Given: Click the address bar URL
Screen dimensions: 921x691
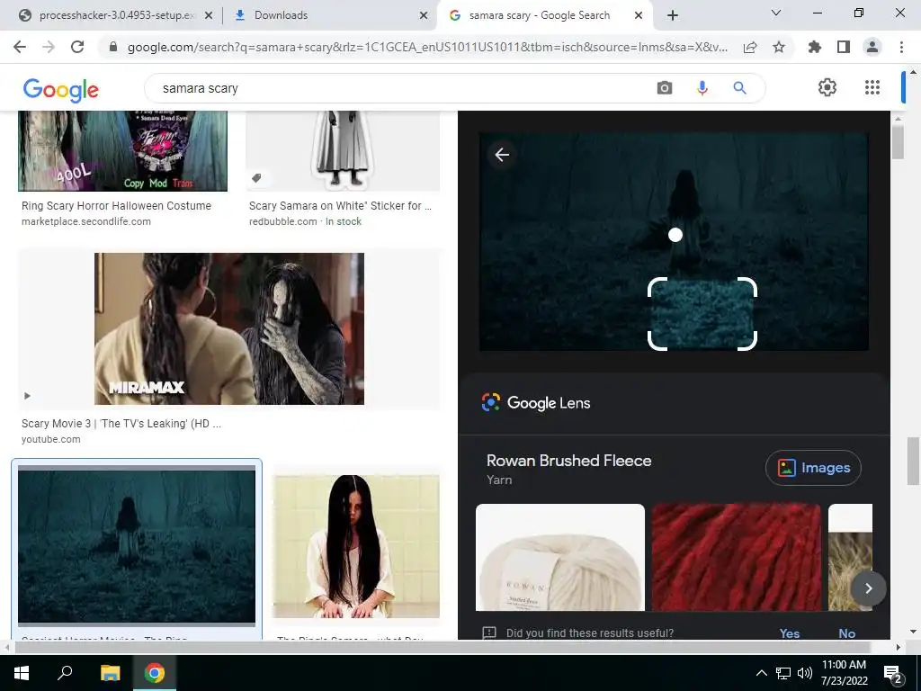Looking at the screenshot, I should click(427, 47).
